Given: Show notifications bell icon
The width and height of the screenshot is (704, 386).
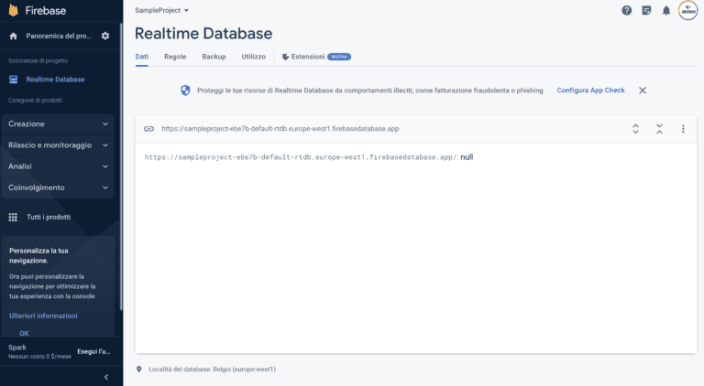Looking at the screenshot, I should pos(666,10).
